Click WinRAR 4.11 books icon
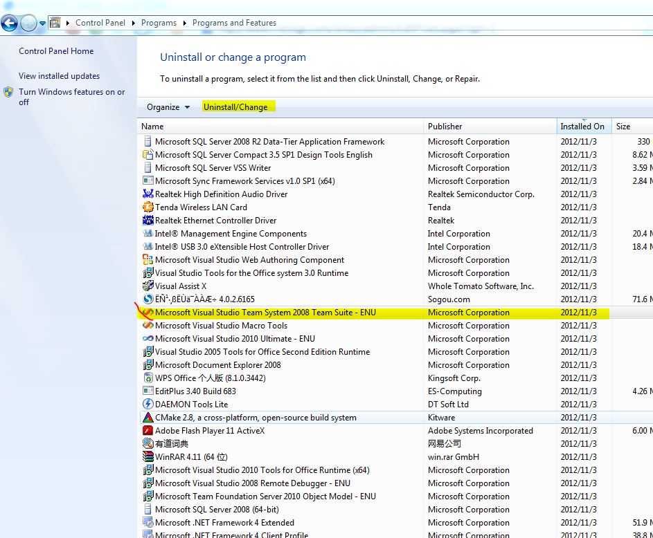Viewport: 653px width, 538px height. tap(147, 457)
